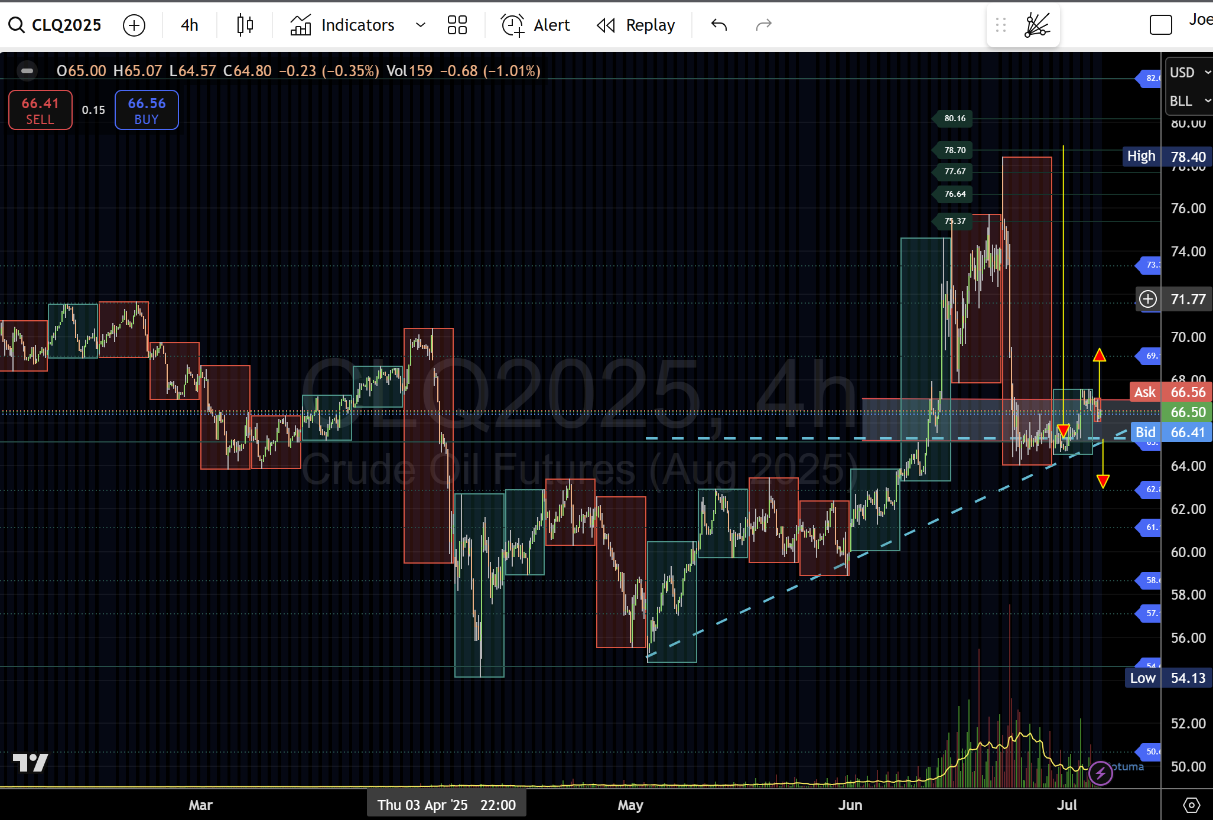Open chart settings gear at bottom right
This screenshot has width=1213, height=820.
coord(1191,805)
